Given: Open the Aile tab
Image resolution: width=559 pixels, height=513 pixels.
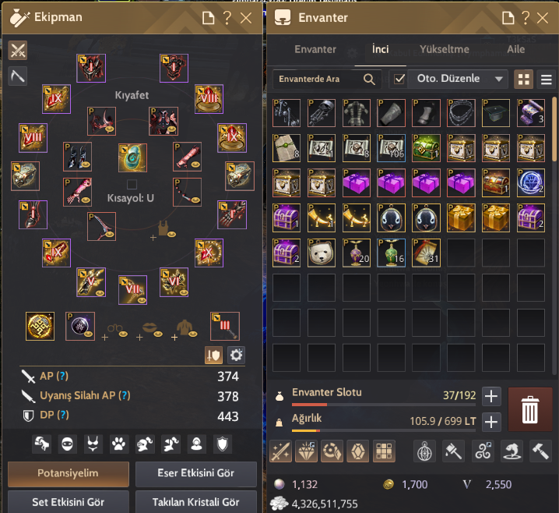Looking at the screenshot, I should [516, 49].
